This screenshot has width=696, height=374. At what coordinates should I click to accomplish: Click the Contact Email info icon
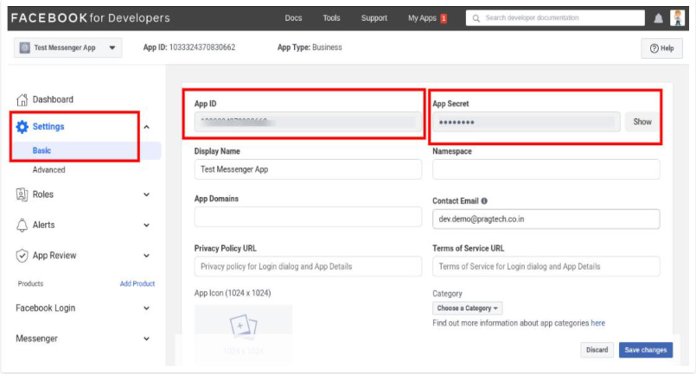coord(484,201)
